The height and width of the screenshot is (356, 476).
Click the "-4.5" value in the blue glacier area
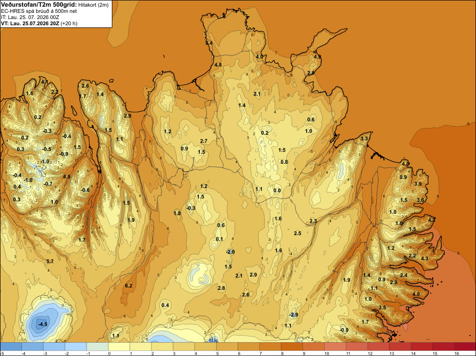[43, 324]
